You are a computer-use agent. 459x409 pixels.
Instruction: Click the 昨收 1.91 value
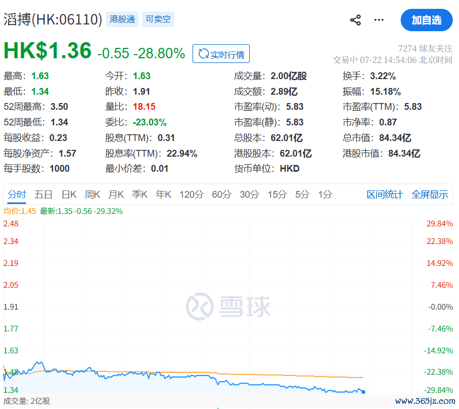pos(141,92)
